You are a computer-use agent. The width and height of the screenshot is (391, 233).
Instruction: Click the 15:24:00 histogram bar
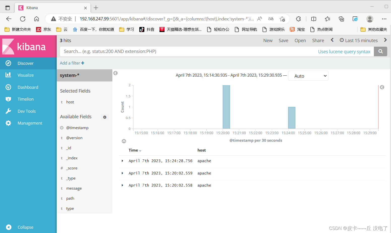292,118
